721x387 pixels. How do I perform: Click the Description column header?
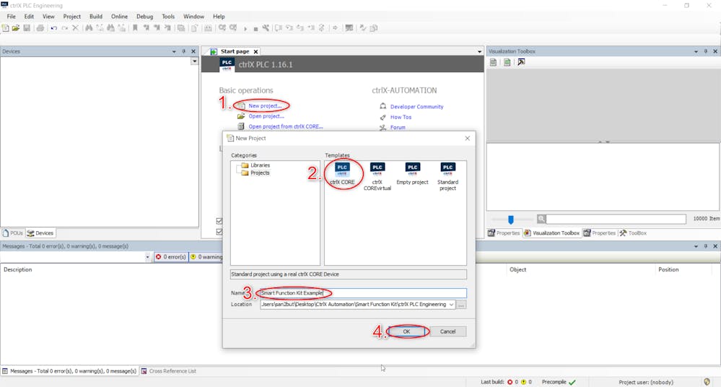click(x=18, y=269)
